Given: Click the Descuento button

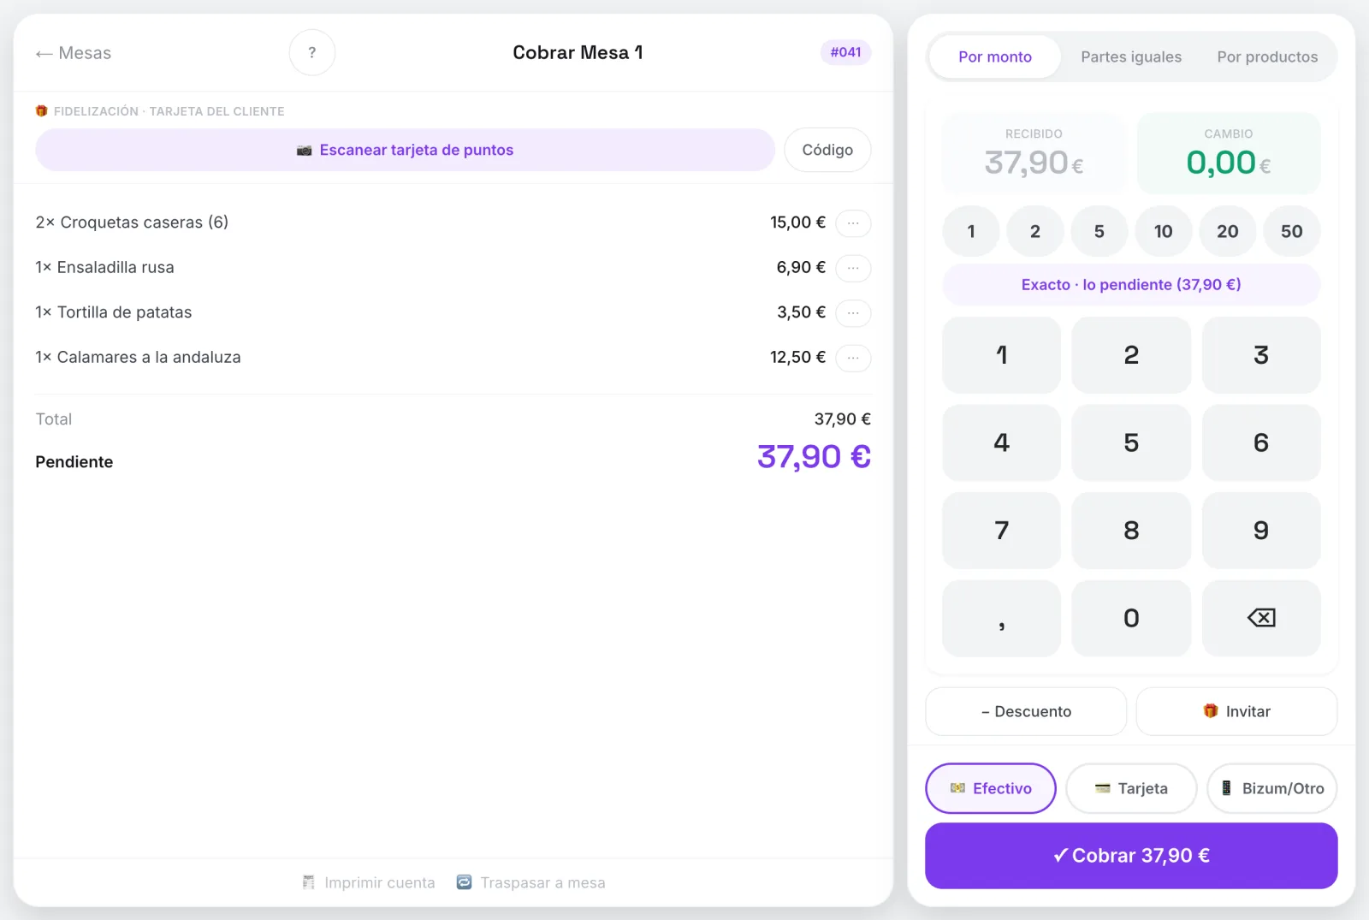Looking at the screenshot, I should click(x=1026, y=711).
